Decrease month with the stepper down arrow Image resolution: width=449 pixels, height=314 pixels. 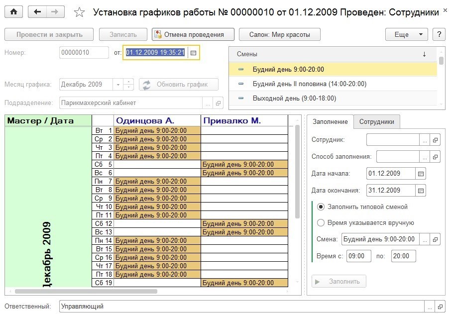point(128,88)
